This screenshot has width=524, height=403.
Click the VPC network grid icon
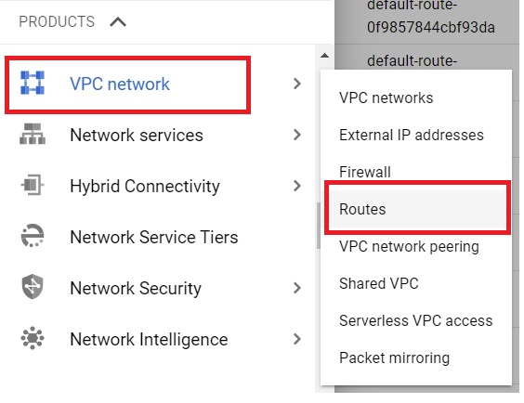[x=33, y=83]
